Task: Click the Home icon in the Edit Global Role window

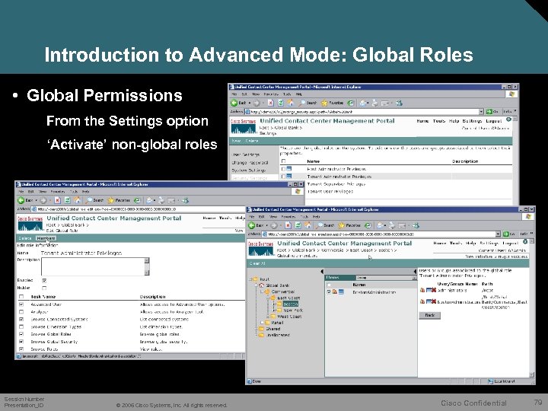Action: [77, 200]
